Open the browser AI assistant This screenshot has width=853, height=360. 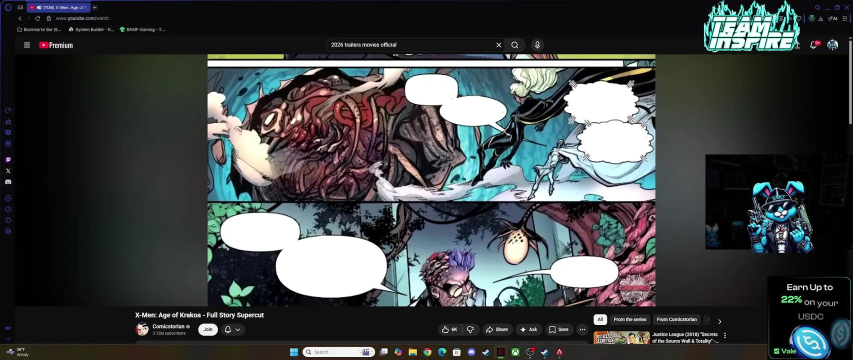(832, 18)
